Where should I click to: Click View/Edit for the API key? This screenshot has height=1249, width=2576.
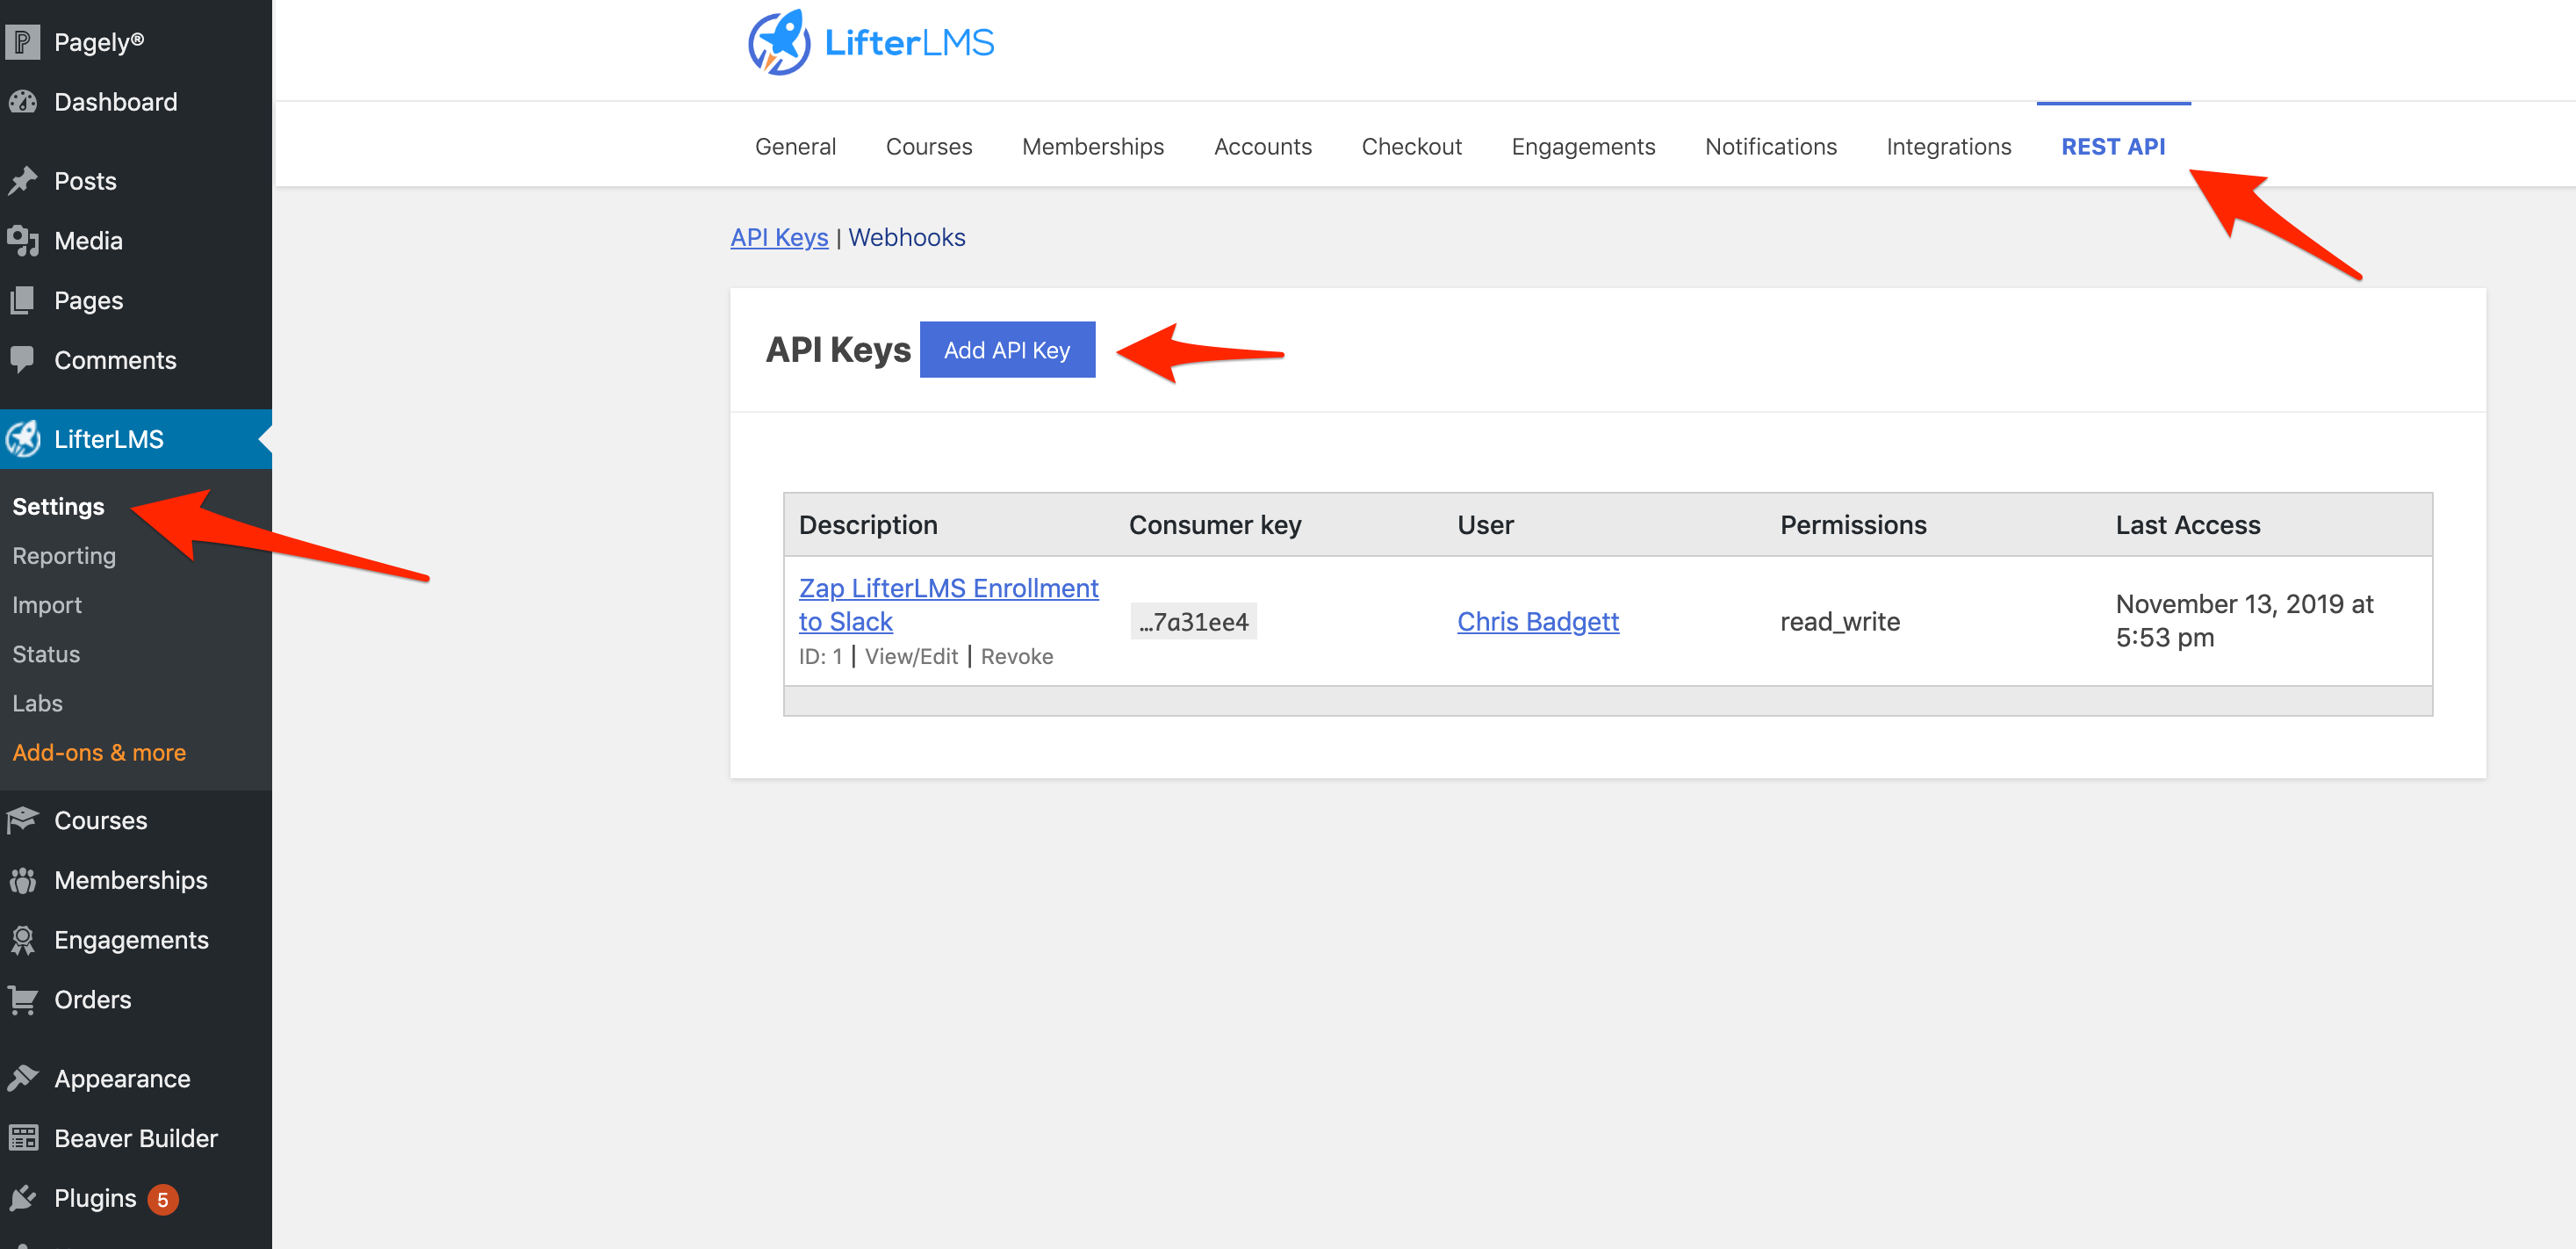[x=911, y=656]
